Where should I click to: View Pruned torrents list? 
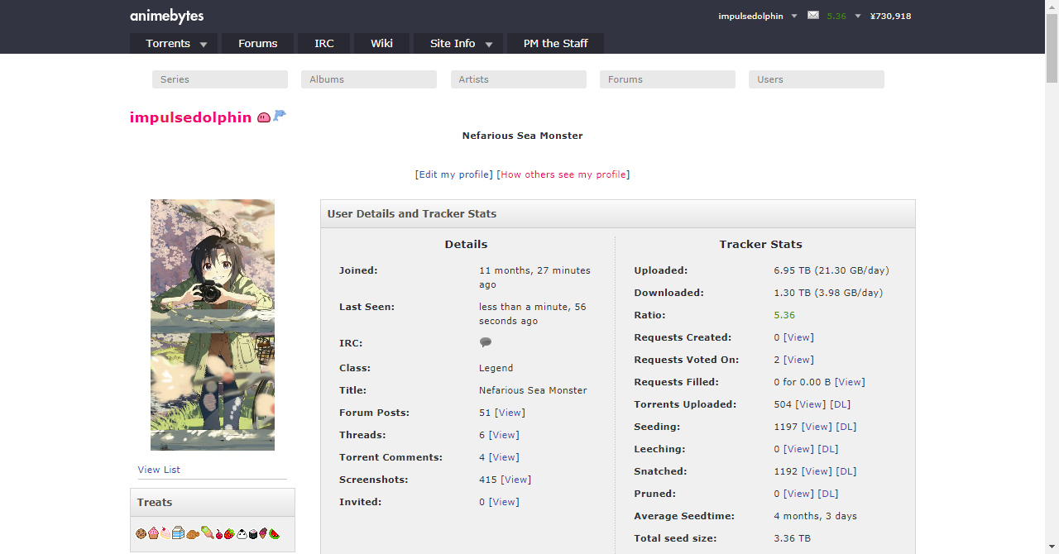[798, 494]
